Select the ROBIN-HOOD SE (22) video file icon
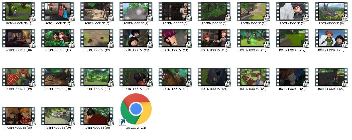The height and width of the screenshot is (140, 352). coord(136,77)
